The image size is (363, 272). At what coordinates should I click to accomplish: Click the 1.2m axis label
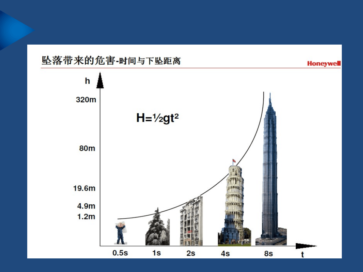[x=86, y=216]
